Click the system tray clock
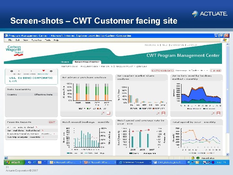This screenshot has height=175, width=233. (221, 162)
